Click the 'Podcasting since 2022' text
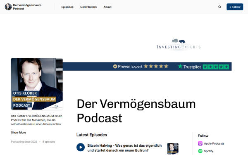 click(x=24, y=142)
